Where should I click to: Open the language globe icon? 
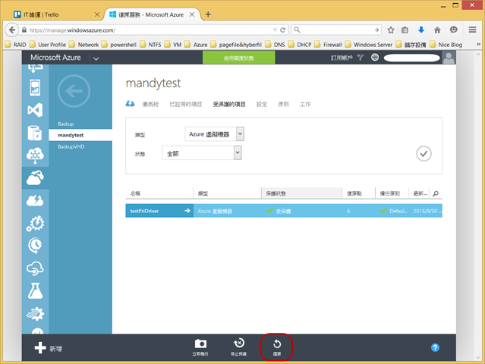[x=375, y=57]
